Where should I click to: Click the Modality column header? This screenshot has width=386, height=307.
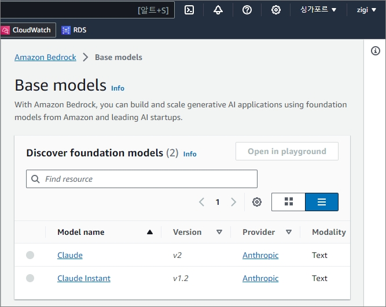329,232
